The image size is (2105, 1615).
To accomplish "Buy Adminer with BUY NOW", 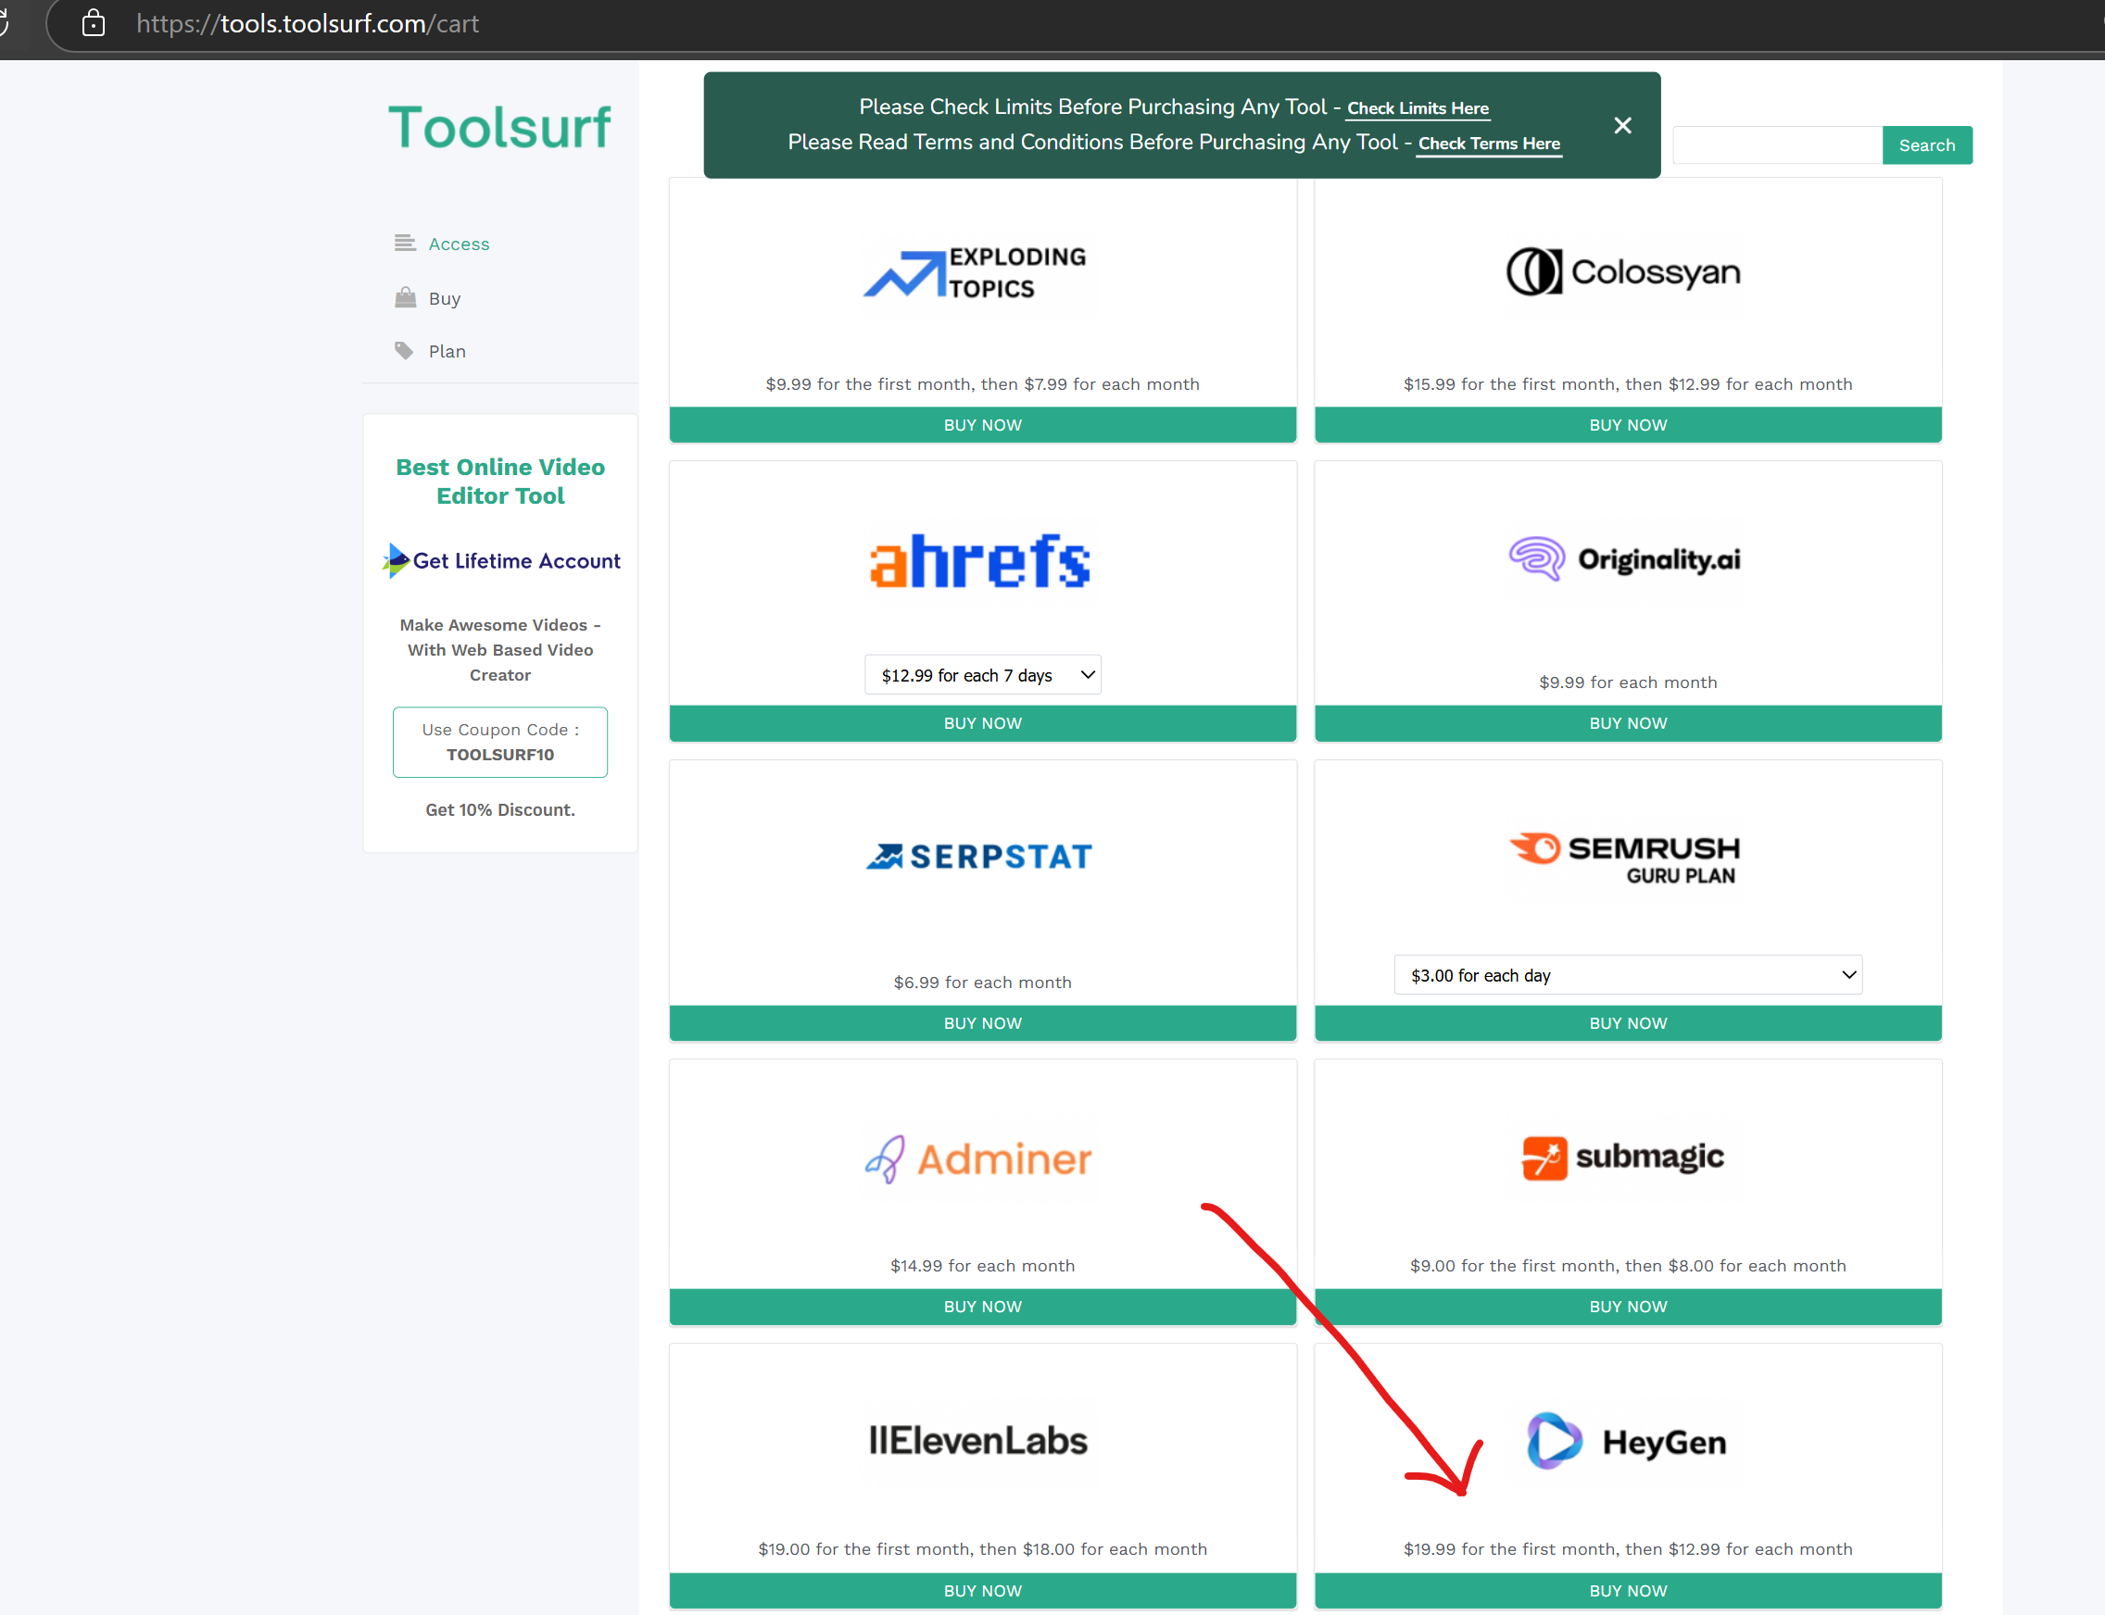I will click(x=983, y=1307).
